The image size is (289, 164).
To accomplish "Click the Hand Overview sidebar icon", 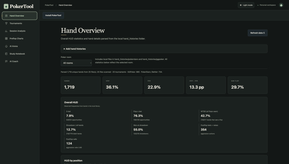I will (6, 16).
